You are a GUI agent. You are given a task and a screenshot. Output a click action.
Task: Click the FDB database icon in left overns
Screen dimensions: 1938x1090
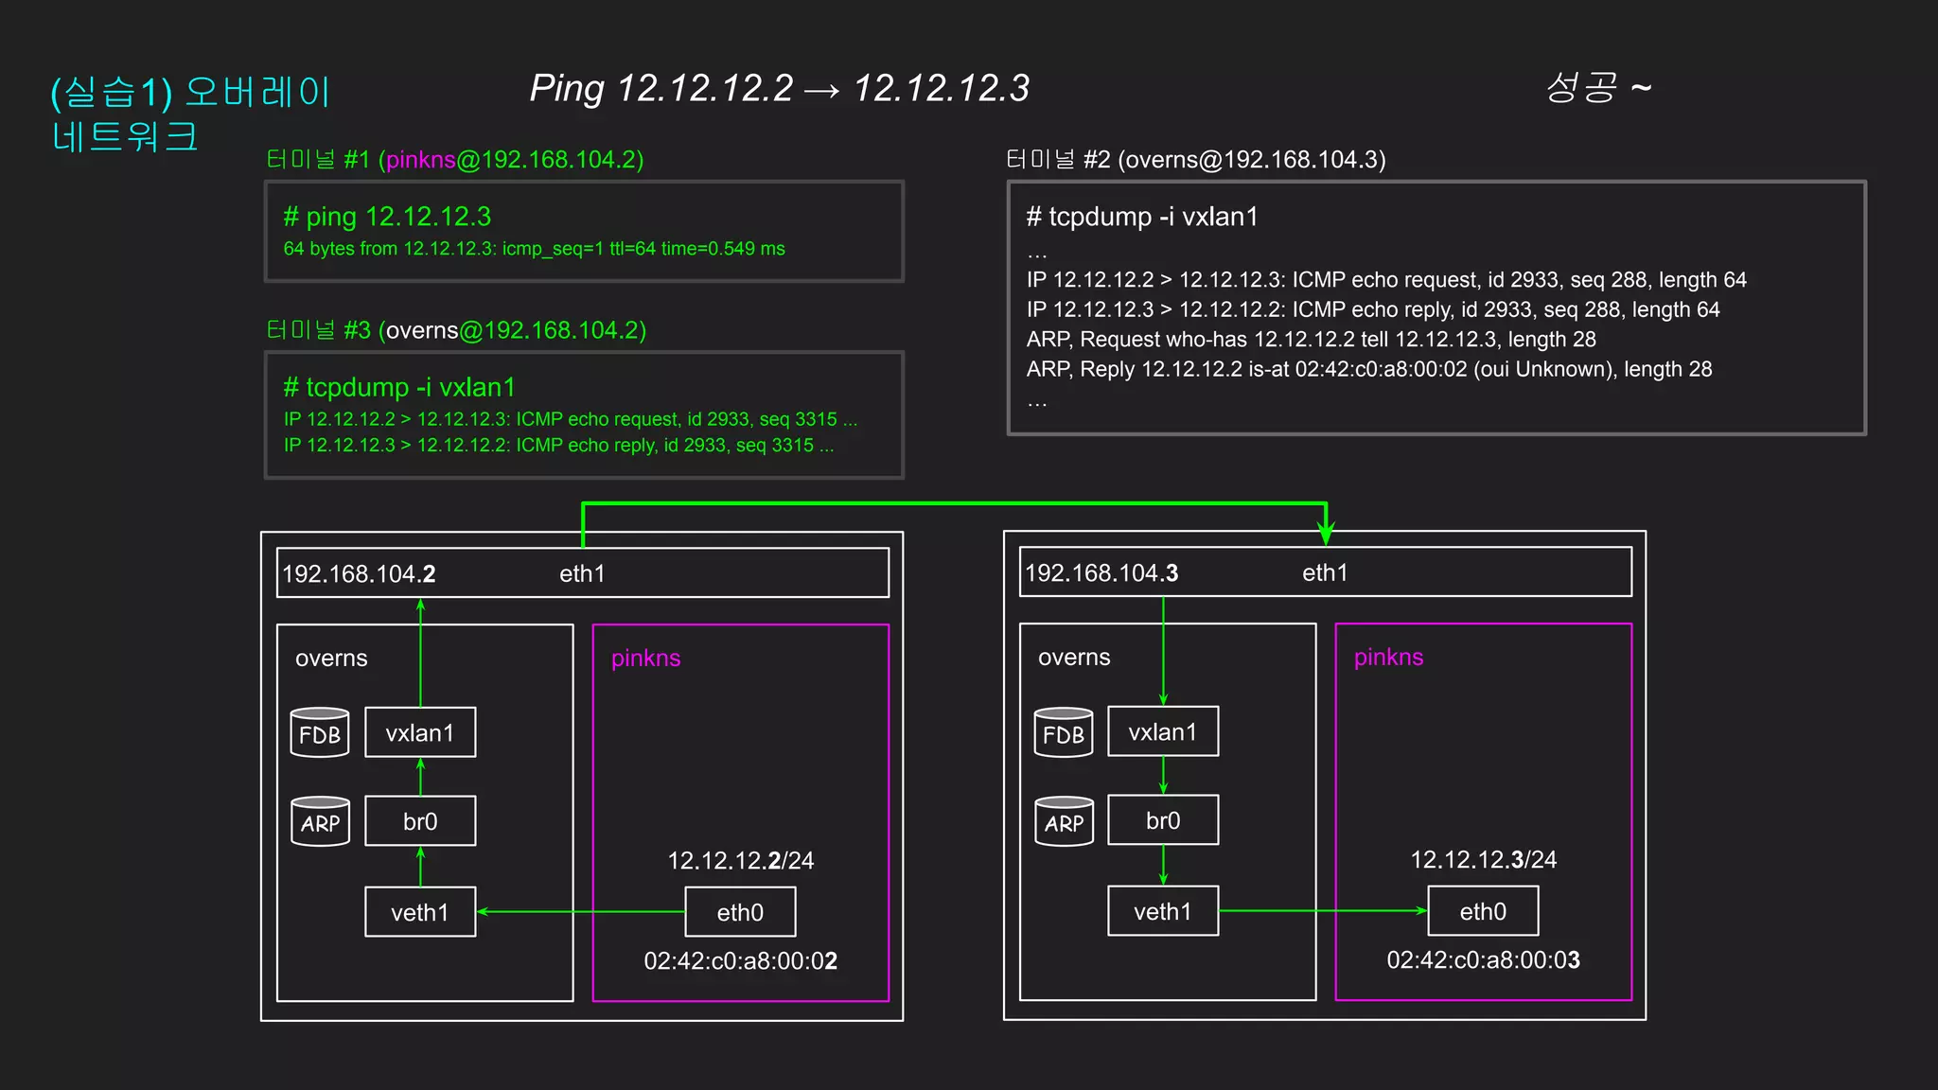coord(320,733)
